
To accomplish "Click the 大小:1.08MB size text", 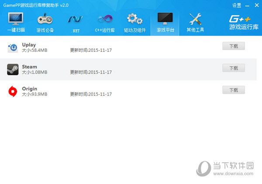I will point(34,72).
